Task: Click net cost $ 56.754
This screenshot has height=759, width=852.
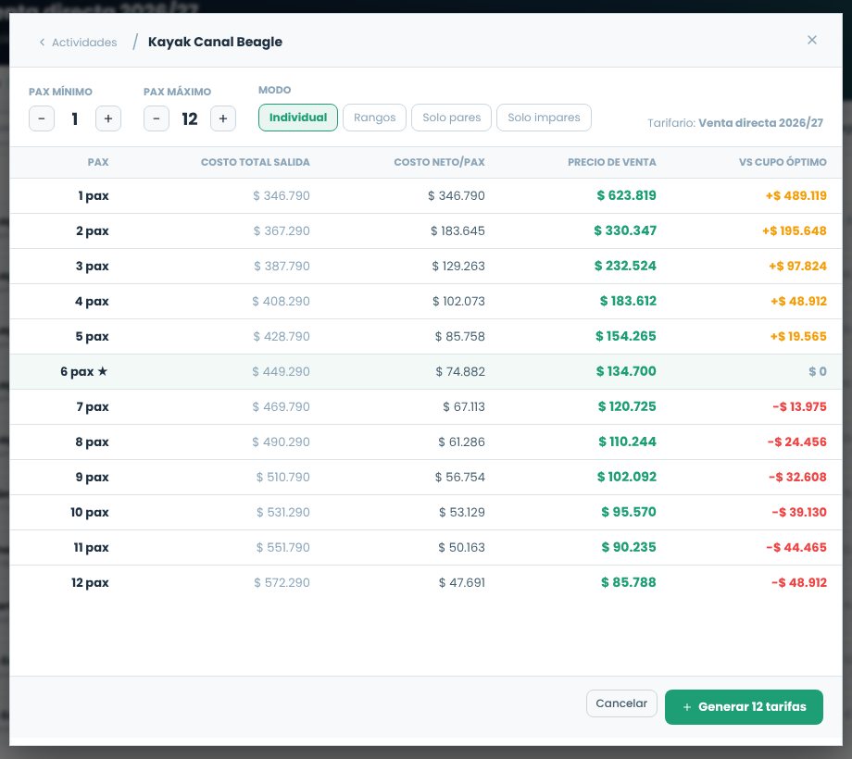Action: pyautogui.click(x=459, y=478)
